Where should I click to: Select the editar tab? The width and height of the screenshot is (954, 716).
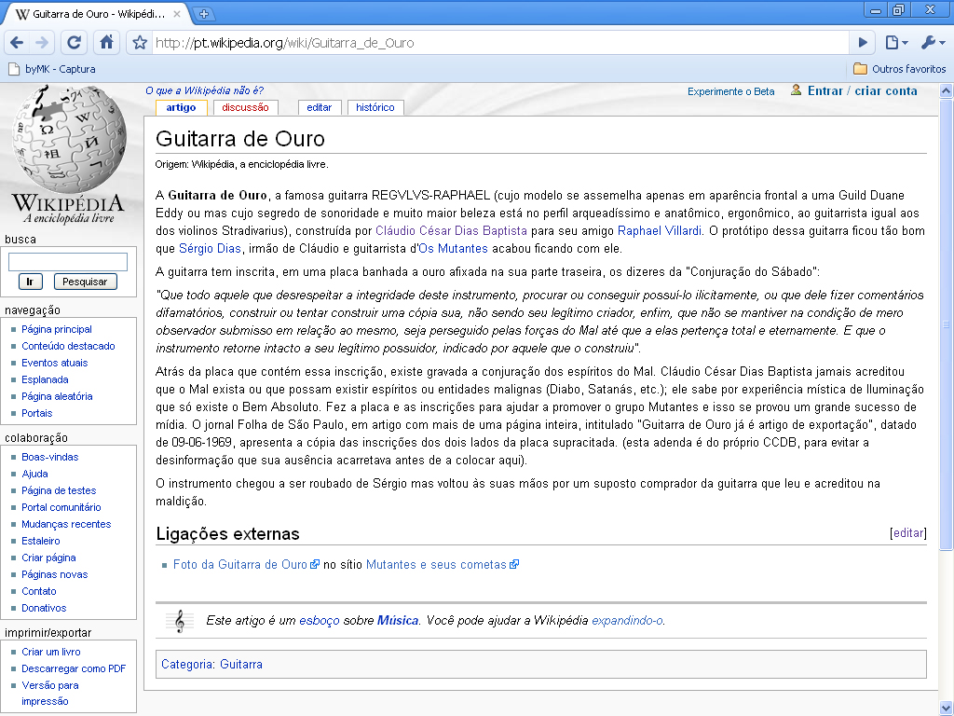(319, 107)
